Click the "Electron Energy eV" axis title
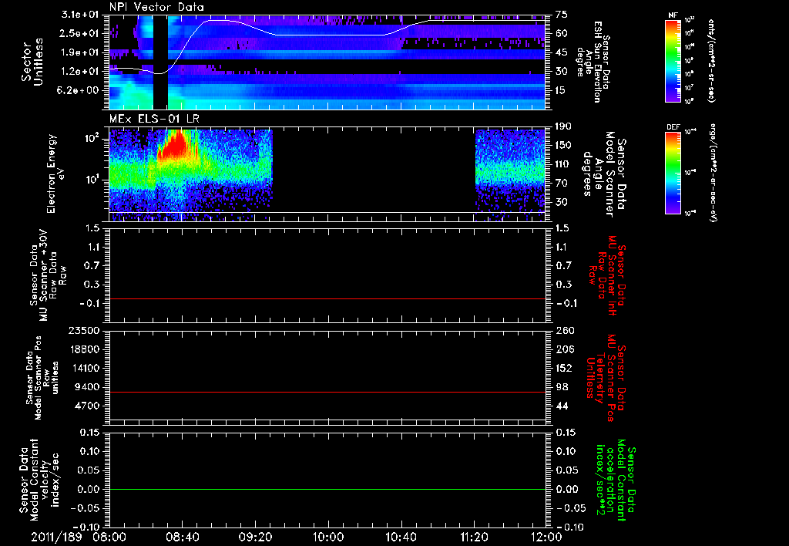789x546 pixels. [x=55, y=174]
